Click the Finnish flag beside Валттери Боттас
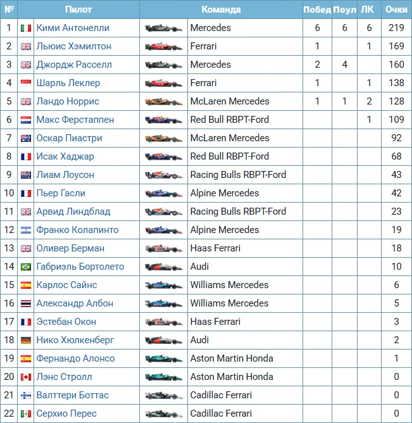This screenshot has width=412, height=423. click(x=26, y=395)
